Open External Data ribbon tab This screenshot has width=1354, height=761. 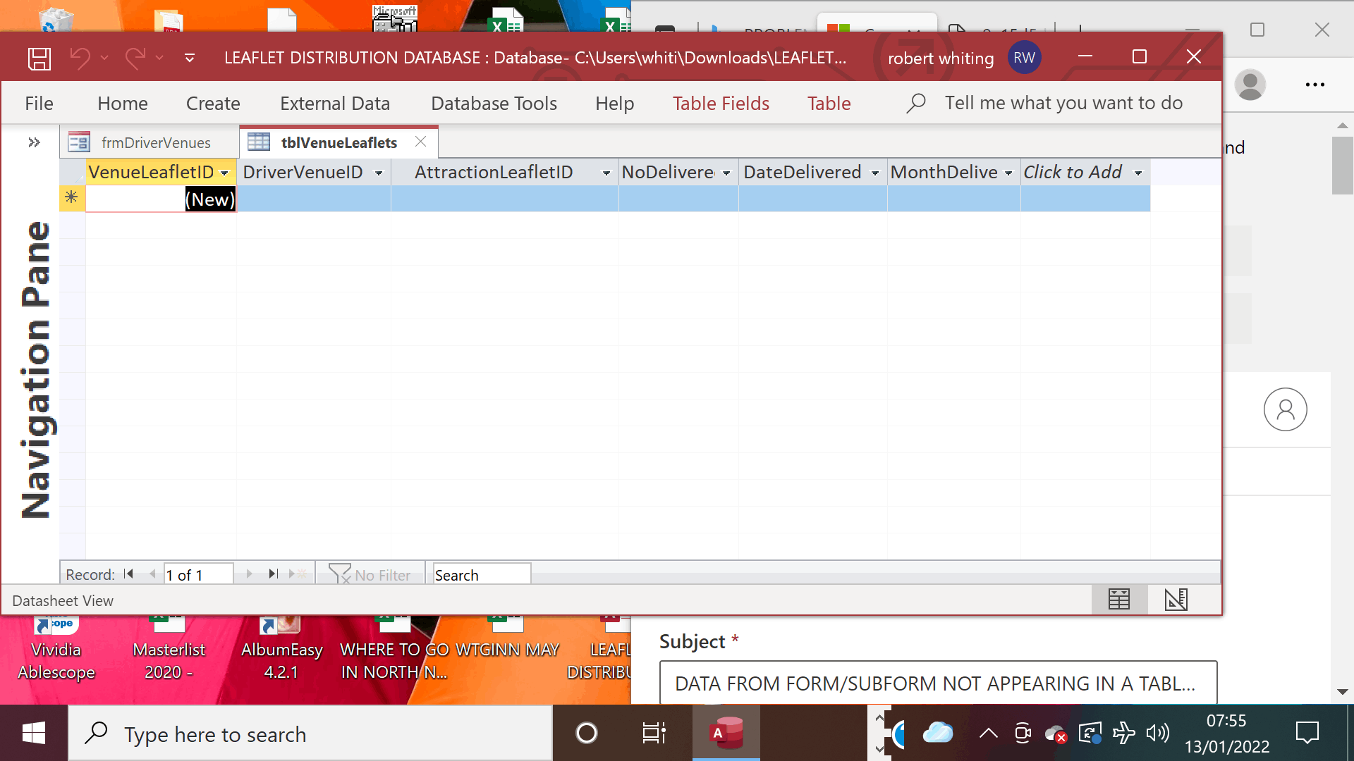point(335,104)
